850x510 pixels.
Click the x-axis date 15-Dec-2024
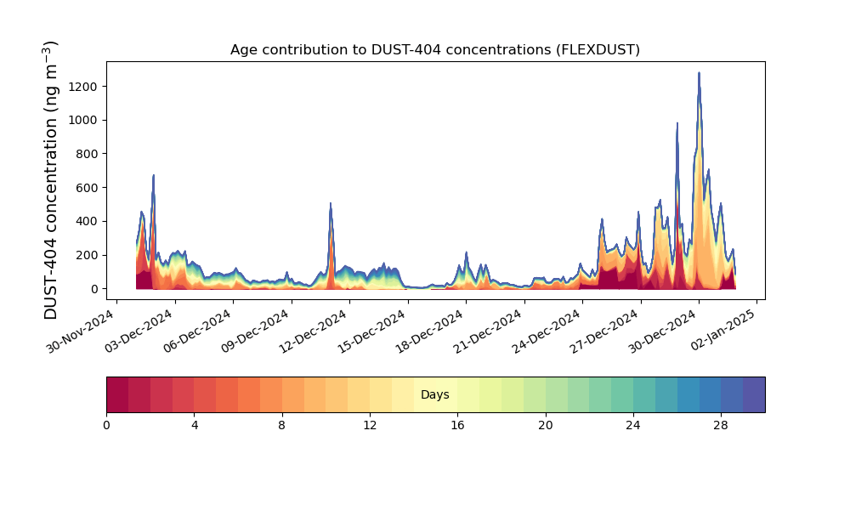tap(371, 331)
